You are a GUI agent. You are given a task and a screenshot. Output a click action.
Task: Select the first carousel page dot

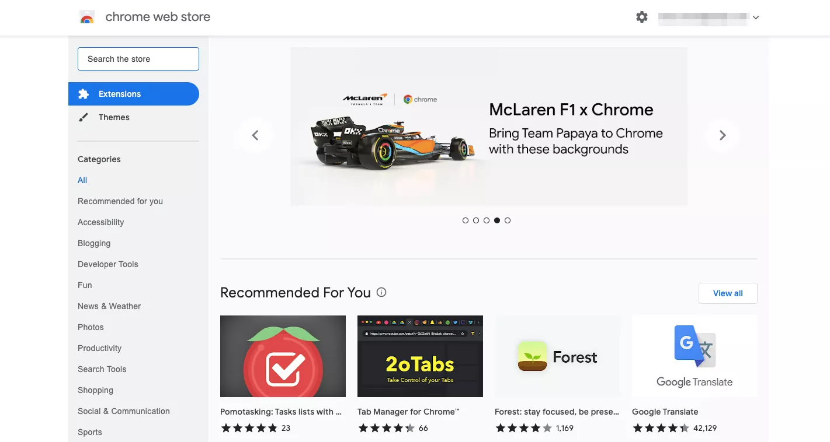coord(466,220)
